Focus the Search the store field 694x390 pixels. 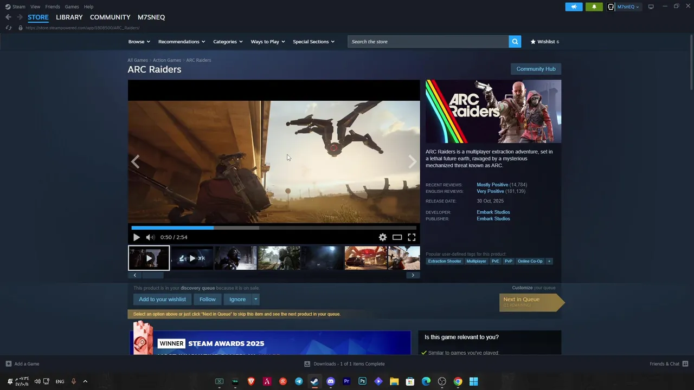point(428,42)
